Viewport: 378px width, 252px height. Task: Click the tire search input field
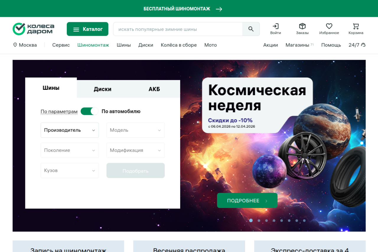178,29
